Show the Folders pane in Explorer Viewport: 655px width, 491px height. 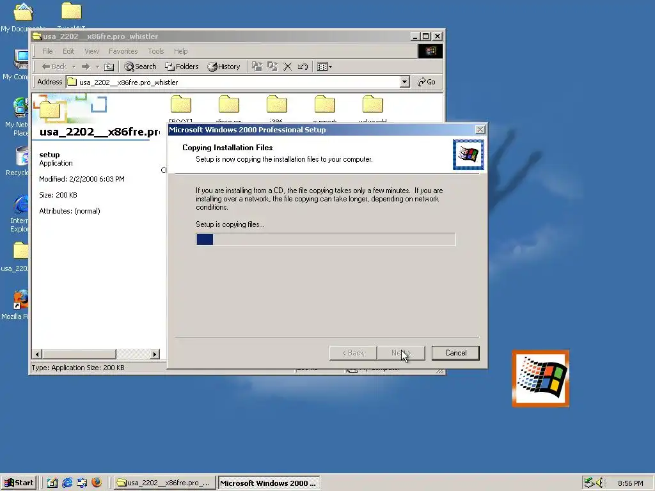(x=182, y=66)
